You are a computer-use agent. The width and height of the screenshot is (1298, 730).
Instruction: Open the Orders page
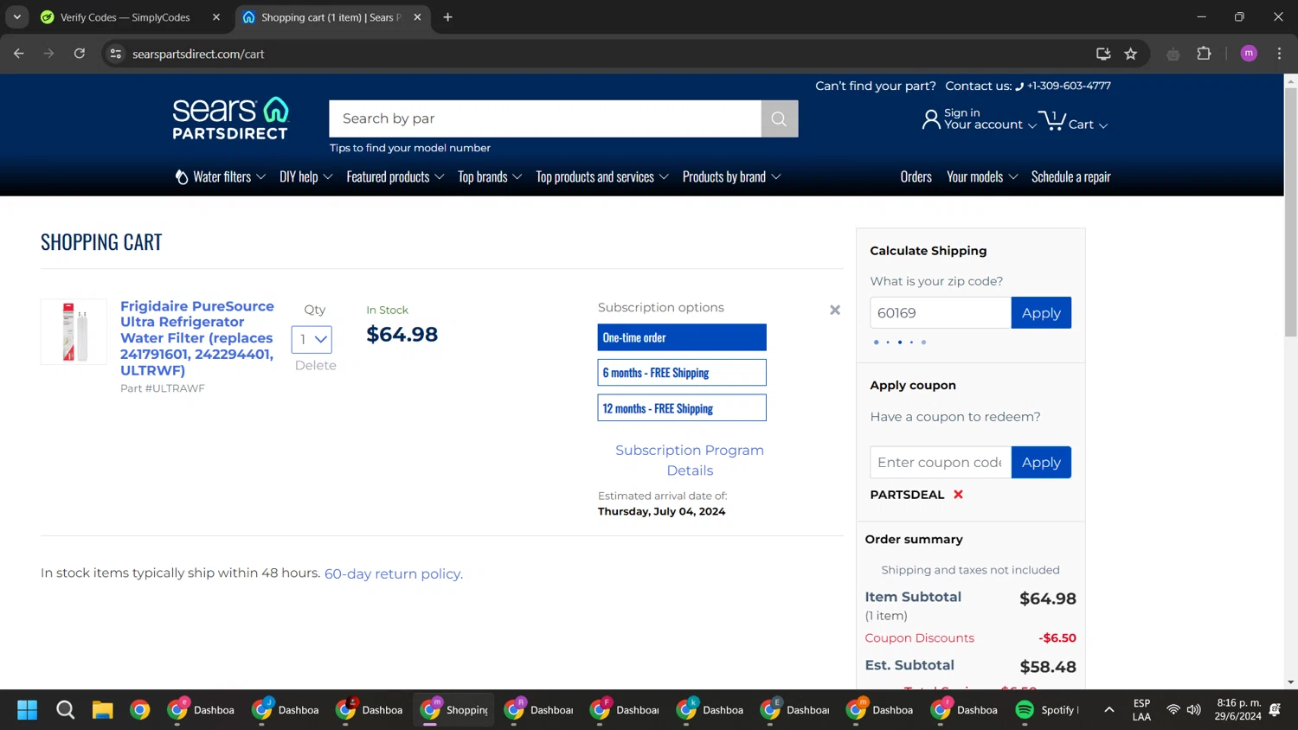[x=916, y=176]
